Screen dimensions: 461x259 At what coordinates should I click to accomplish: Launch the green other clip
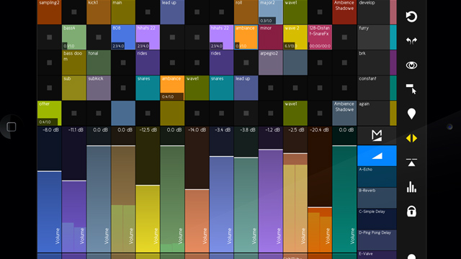[x=50, y=113]
